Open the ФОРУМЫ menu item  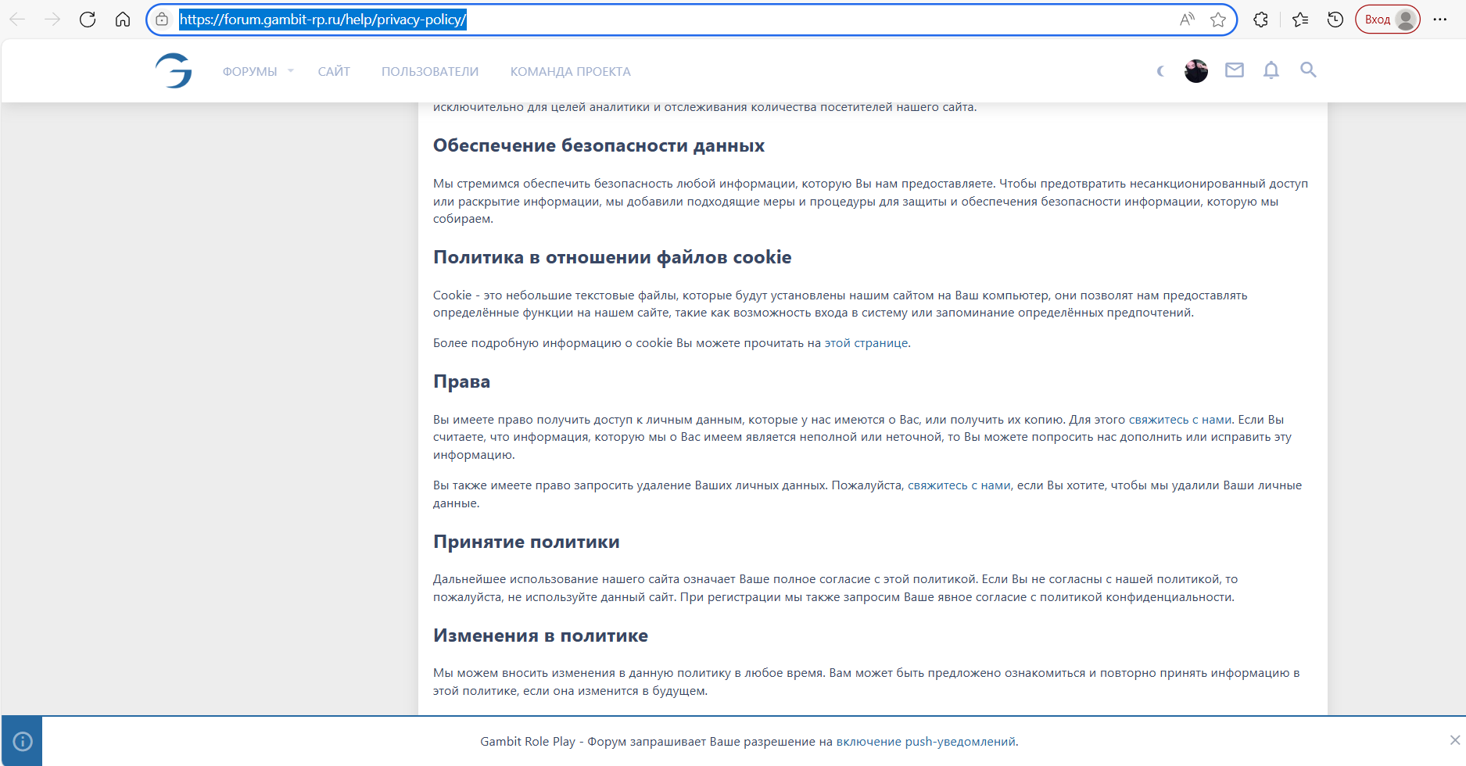tap(249, 71)
